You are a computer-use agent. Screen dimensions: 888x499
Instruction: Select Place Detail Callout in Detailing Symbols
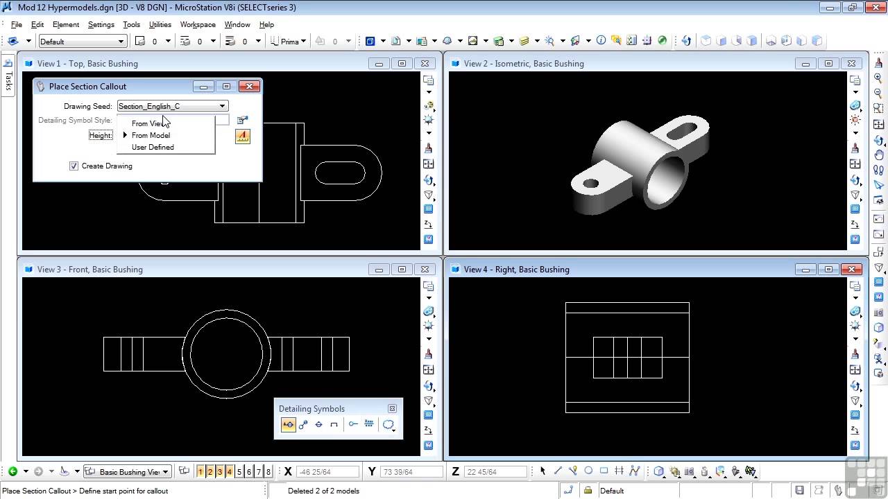click(303, 424)
